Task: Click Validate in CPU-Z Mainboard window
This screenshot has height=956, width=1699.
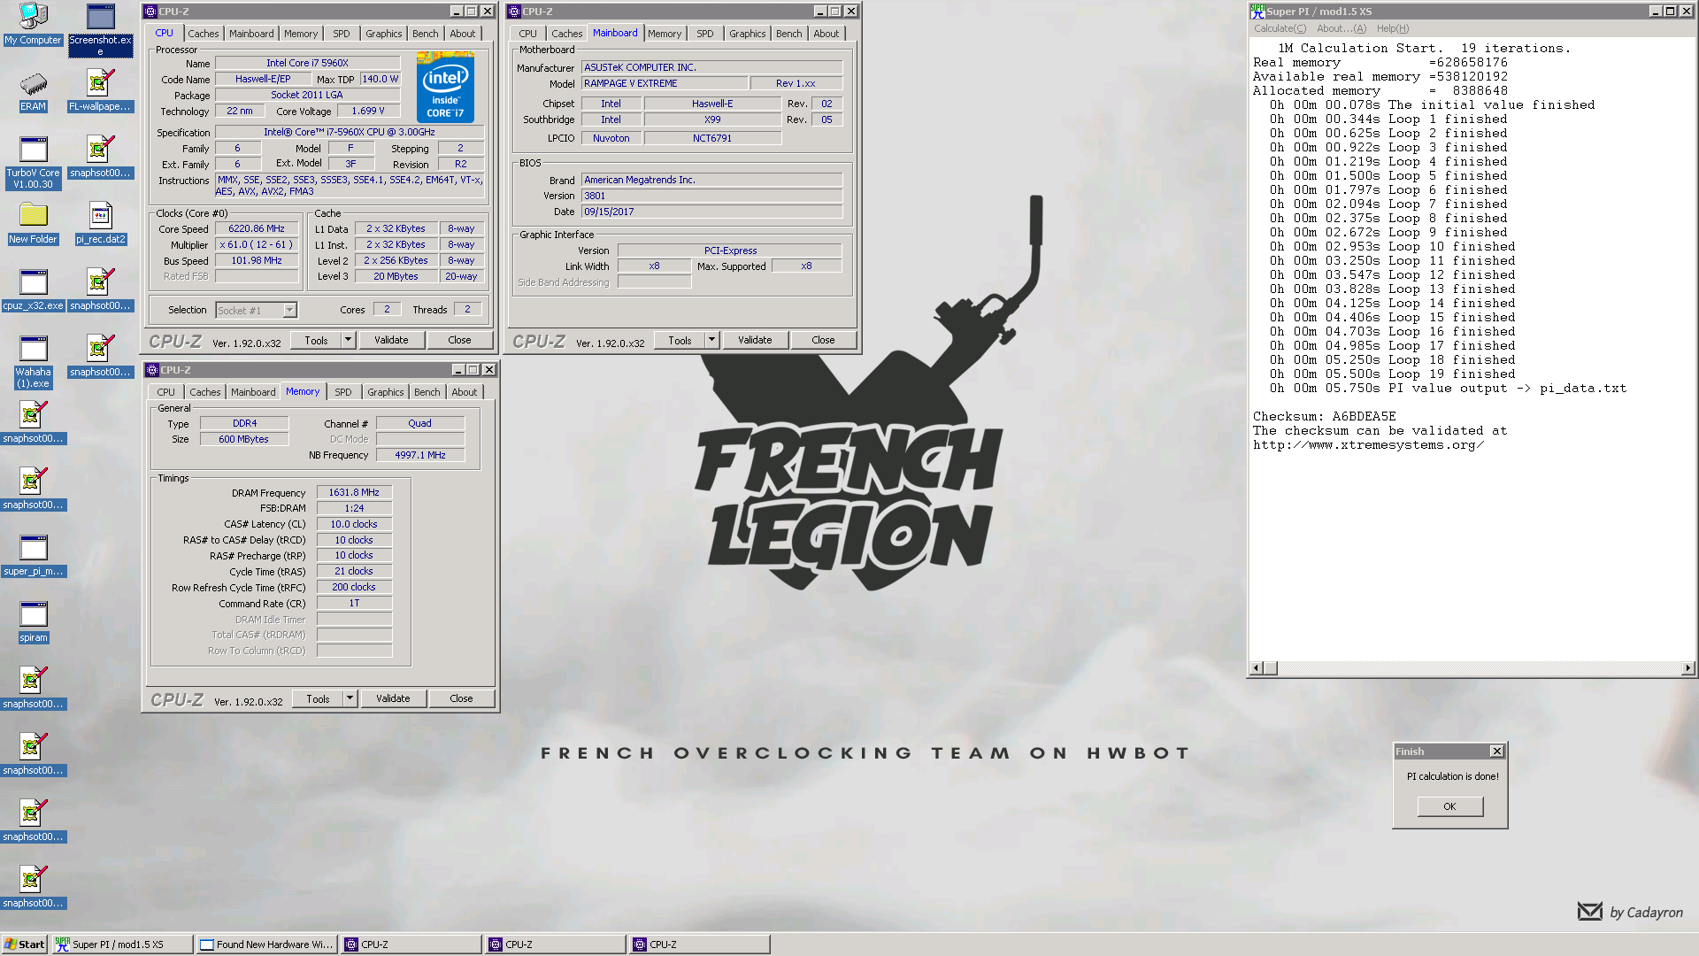Action: tap(755, 340)
